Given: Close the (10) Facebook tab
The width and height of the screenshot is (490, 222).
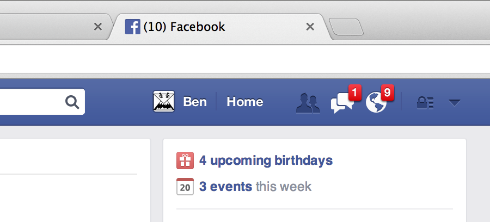Looking at the screenshot, I should point(310,27).
